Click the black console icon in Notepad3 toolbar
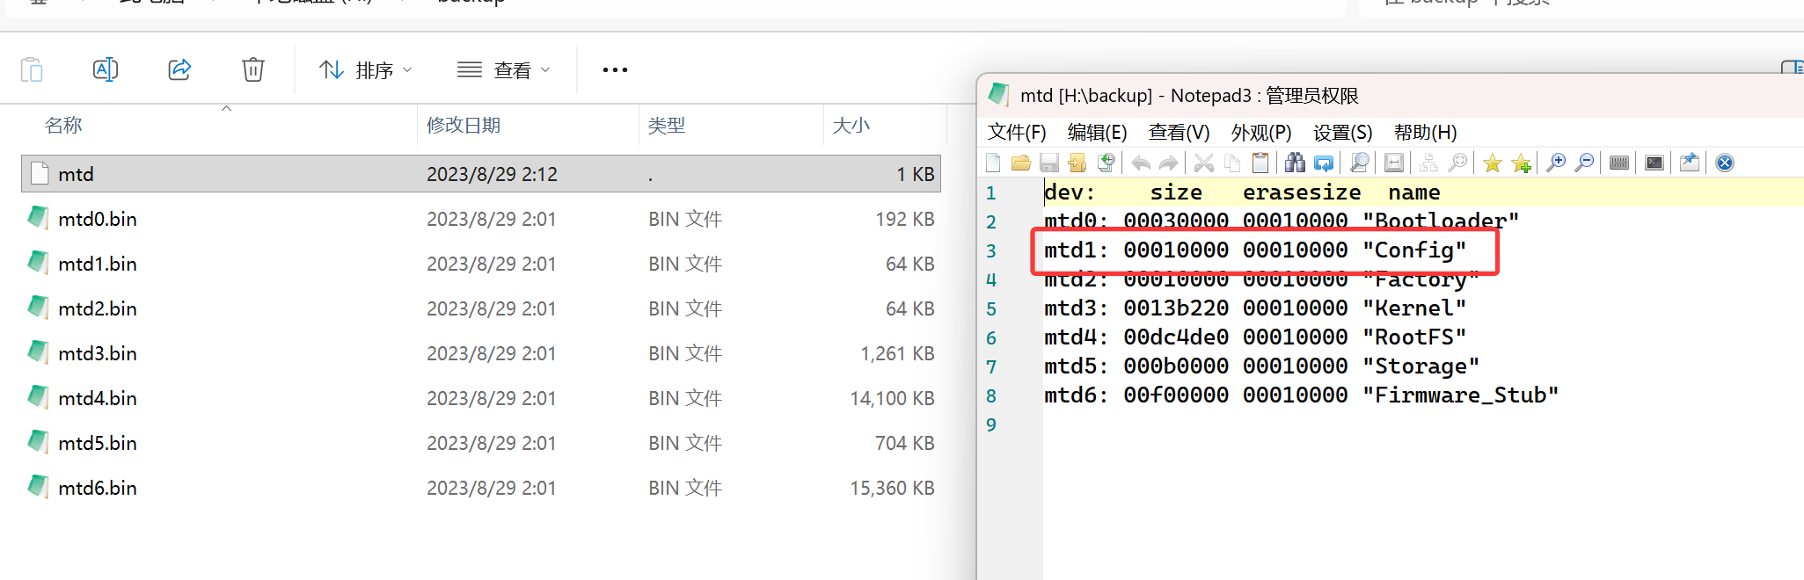Image resolution: width=1804 pixels, height=580 pixels. [x=1654, y=163]
